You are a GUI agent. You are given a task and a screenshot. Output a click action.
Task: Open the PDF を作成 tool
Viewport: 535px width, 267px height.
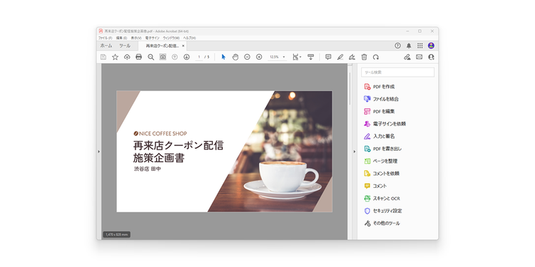pos(379,87)
